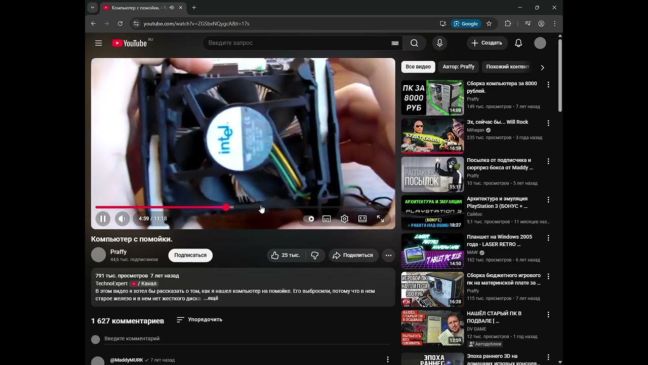The image size is (648, 365).
Task: Show more filter chips with right arrow
Action: pyautogui.click(x=542, y=67)
